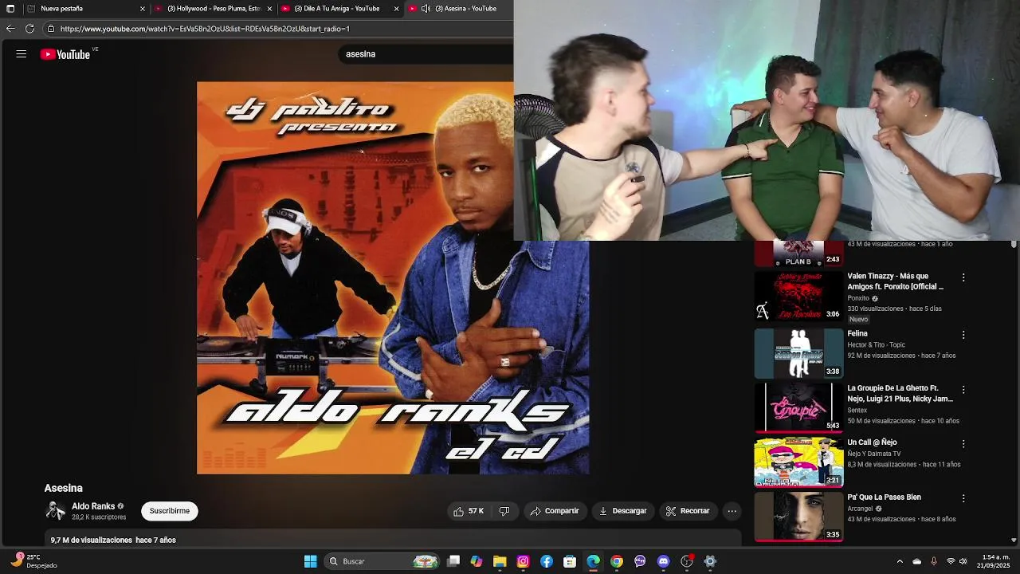The width and height of the screenshot is (1020, 574).
Task: Mute the Asesina tab via speaker icon
Action: coord(426,9)
